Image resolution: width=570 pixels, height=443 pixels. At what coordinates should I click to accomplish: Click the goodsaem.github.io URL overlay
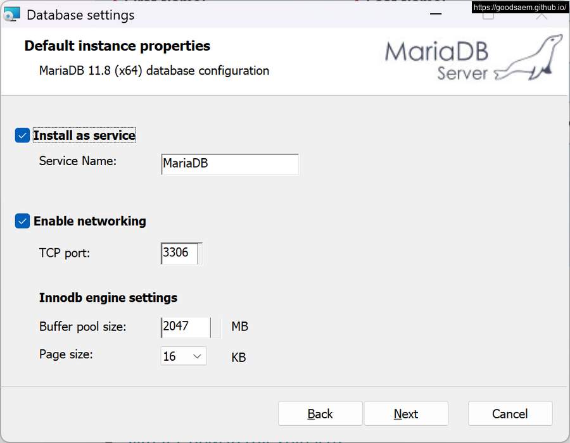[x=520, y=7]
